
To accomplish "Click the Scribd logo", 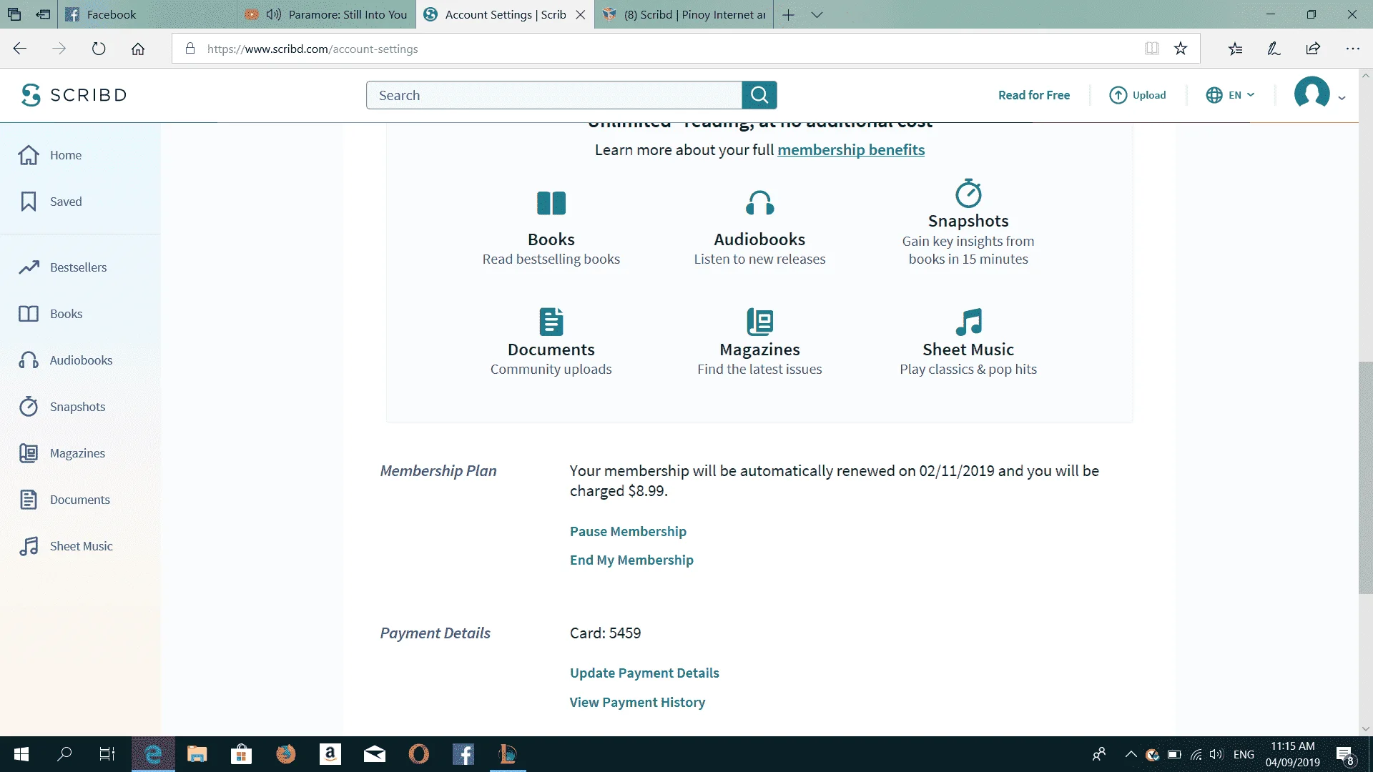I will (x=74, y=94).
